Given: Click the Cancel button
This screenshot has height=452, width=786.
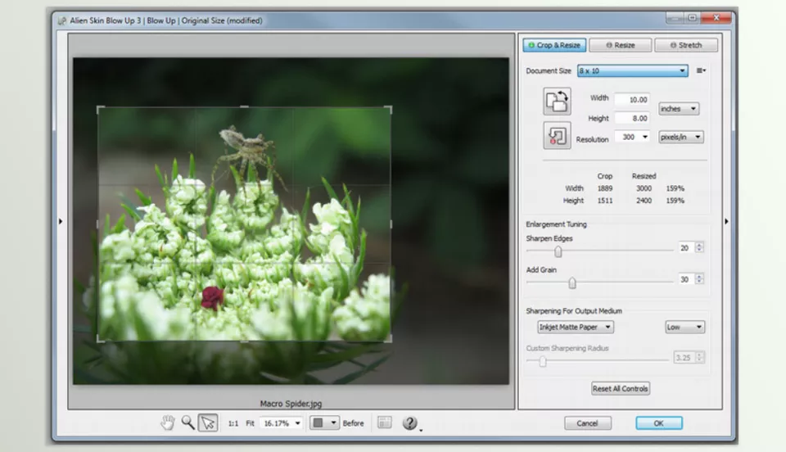Looking at the screenshot, I should 588,423.
